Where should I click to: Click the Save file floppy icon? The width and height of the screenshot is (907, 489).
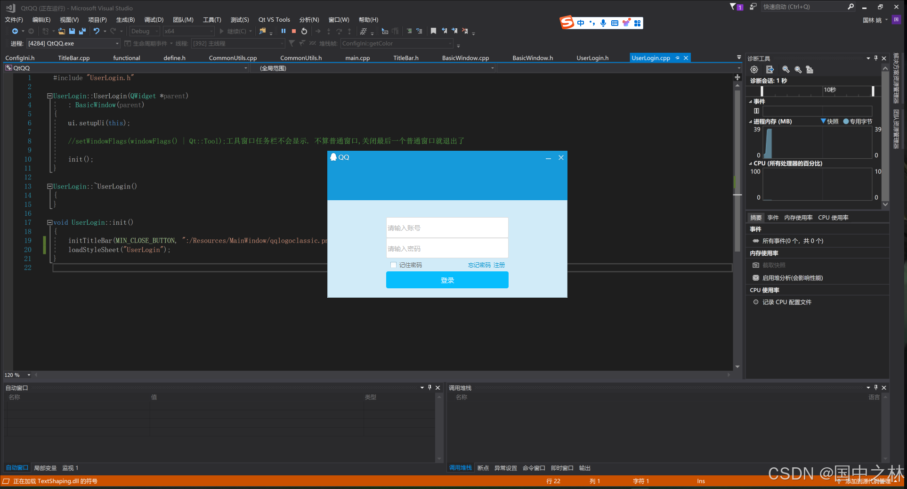pos(72,31)
